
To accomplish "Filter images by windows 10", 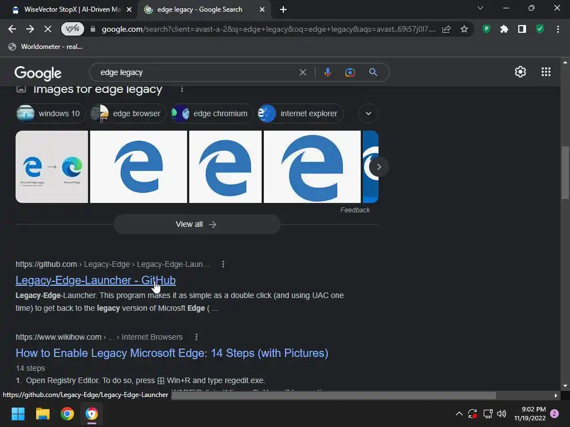I will (51, 113).
